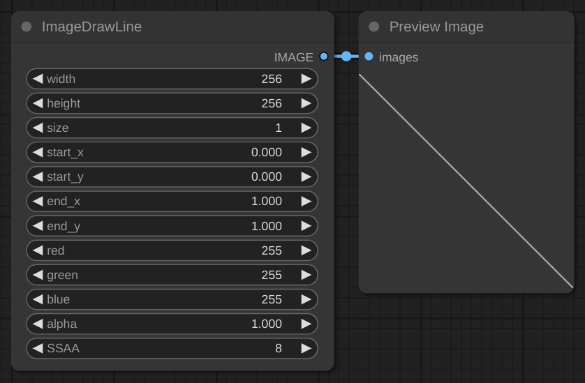Click the ImageDrawLine node collapse dot
Viewport: 585px width, 383px height.
(27, 27)
